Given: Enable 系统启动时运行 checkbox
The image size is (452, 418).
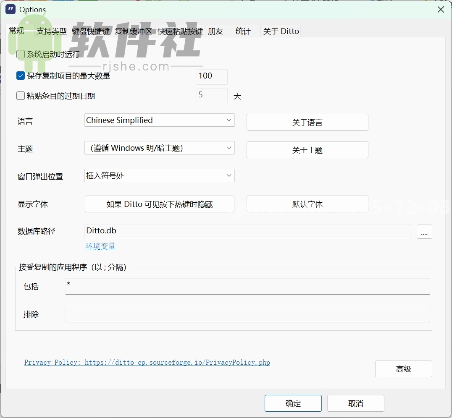Looking at the screenshot, I should click(20, 54).
